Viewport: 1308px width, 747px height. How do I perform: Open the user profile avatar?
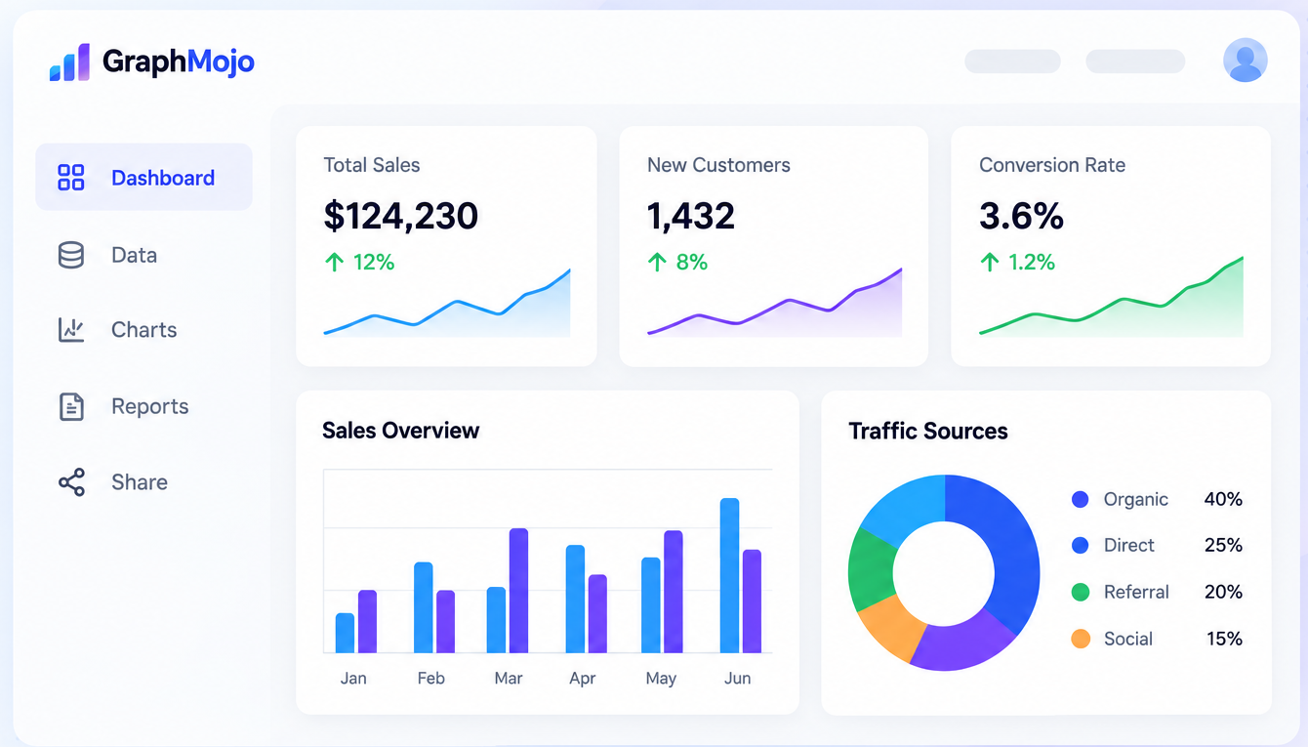click(1245, 61)
